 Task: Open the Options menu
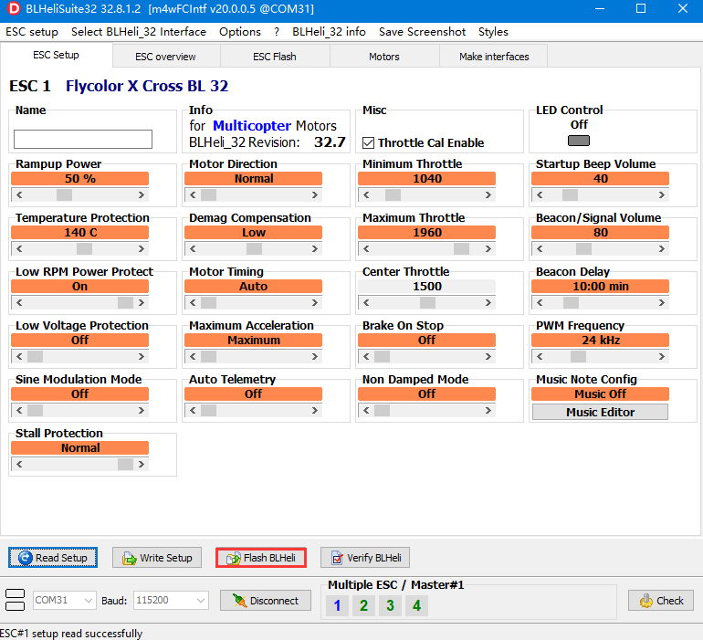pos(240,32)
